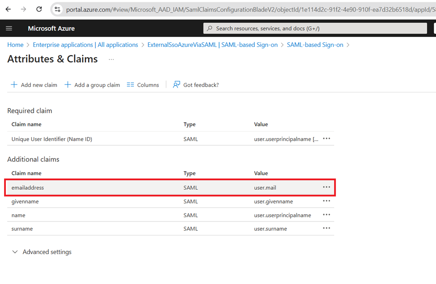The height and width of the screenshot is (284, 436).
Task: Click the Advanced settings label
Action: (47, 252)
